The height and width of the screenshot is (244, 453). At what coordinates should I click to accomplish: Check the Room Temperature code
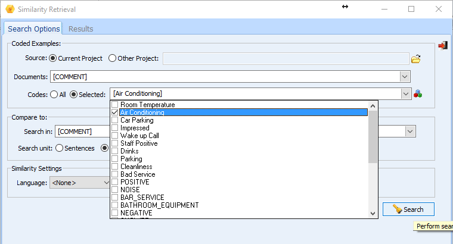click(115, 105)
